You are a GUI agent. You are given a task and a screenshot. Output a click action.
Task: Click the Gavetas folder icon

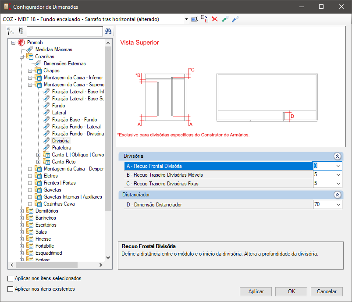click(x=38, y=190)
